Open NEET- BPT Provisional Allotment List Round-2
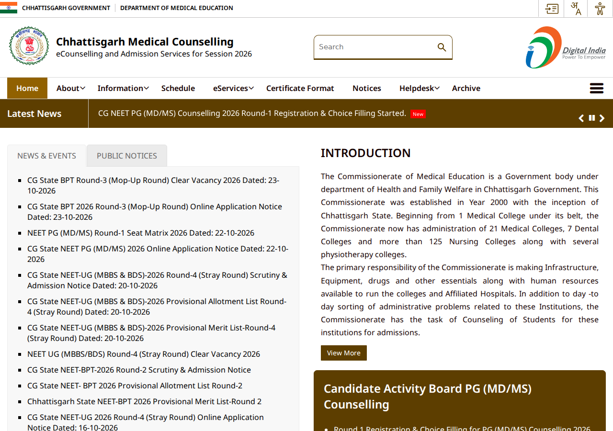Viewport: 613px width, 431px height. pos(135,386)
